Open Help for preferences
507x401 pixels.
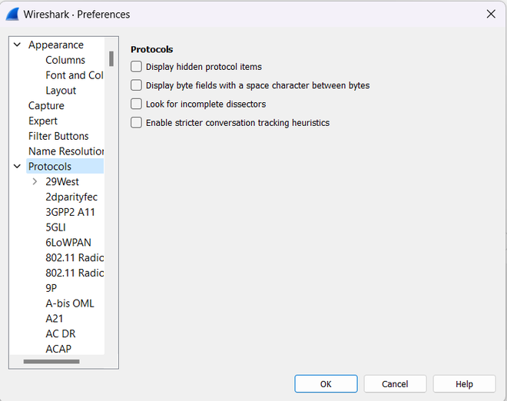(464, 384)
